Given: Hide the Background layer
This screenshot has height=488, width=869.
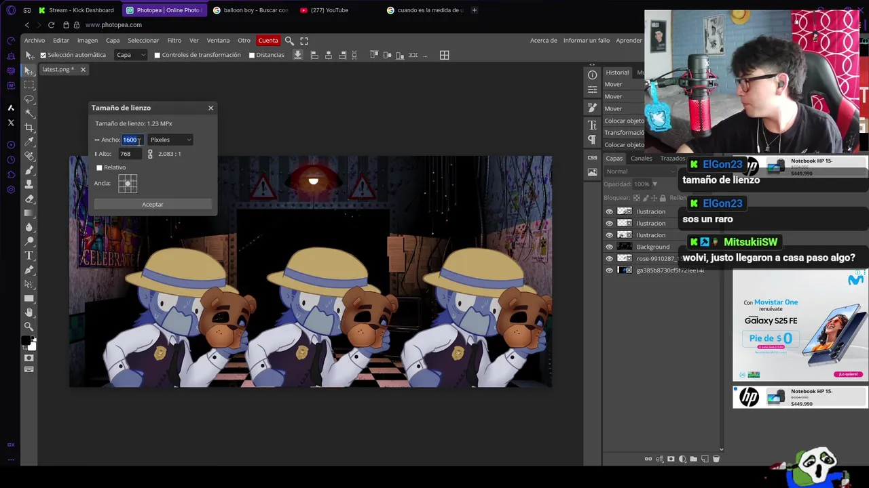Looking at the screenshot, I should coord(609,247).
